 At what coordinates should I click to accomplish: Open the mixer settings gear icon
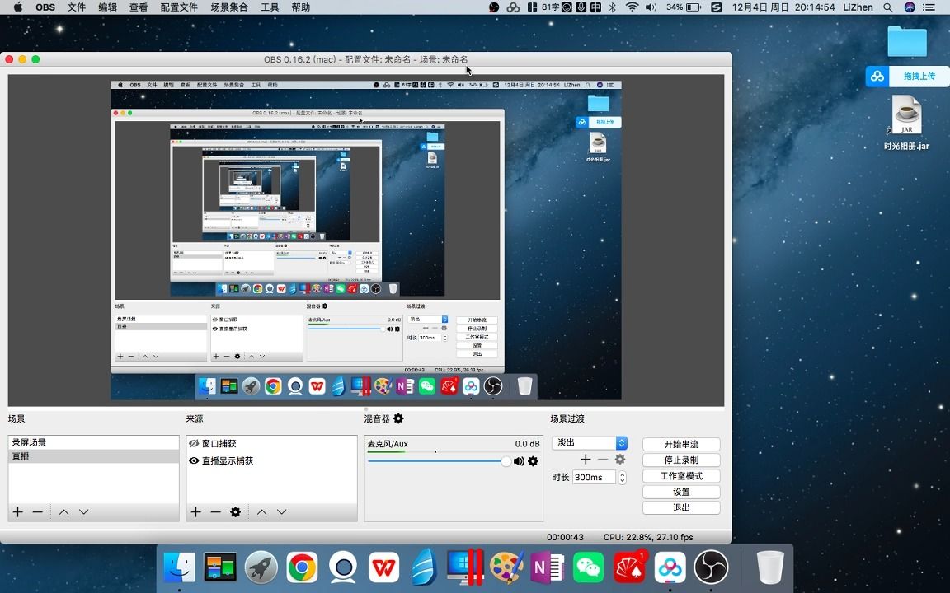[x=399, y=419]
